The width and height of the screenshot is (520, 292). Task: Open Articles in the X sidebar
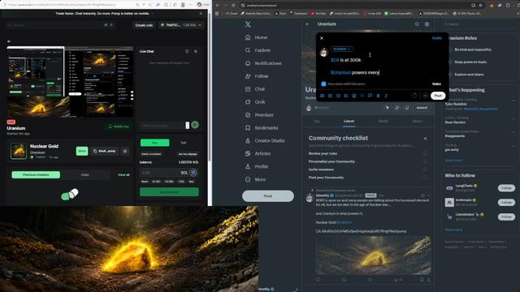pos(258,153)
